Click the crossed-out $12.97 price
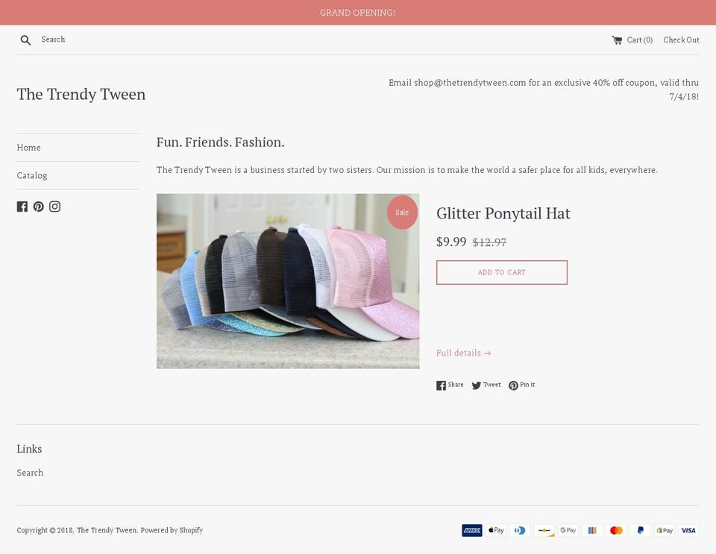The width and height of the screenshot is (716, 554). point(489,242)
